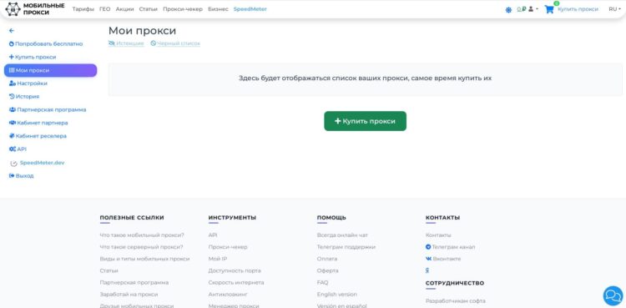Click the Настройки user-gear icon
Image resolution: width=626 pixels, height=308 pixels.
coord(13,83)
